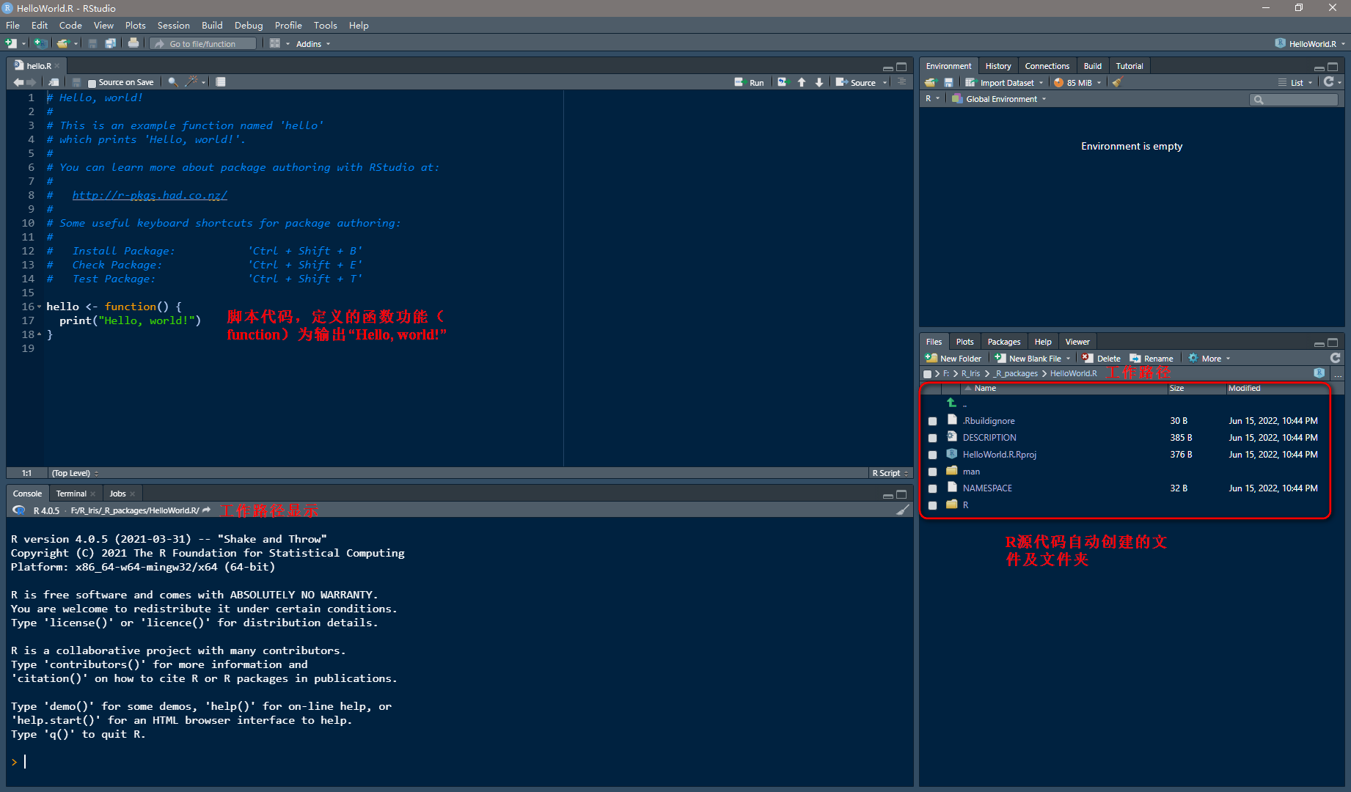Screen dimensions: 1351x792
Task: Open the man folder in the Files list
Action: (x=971, y=472)
